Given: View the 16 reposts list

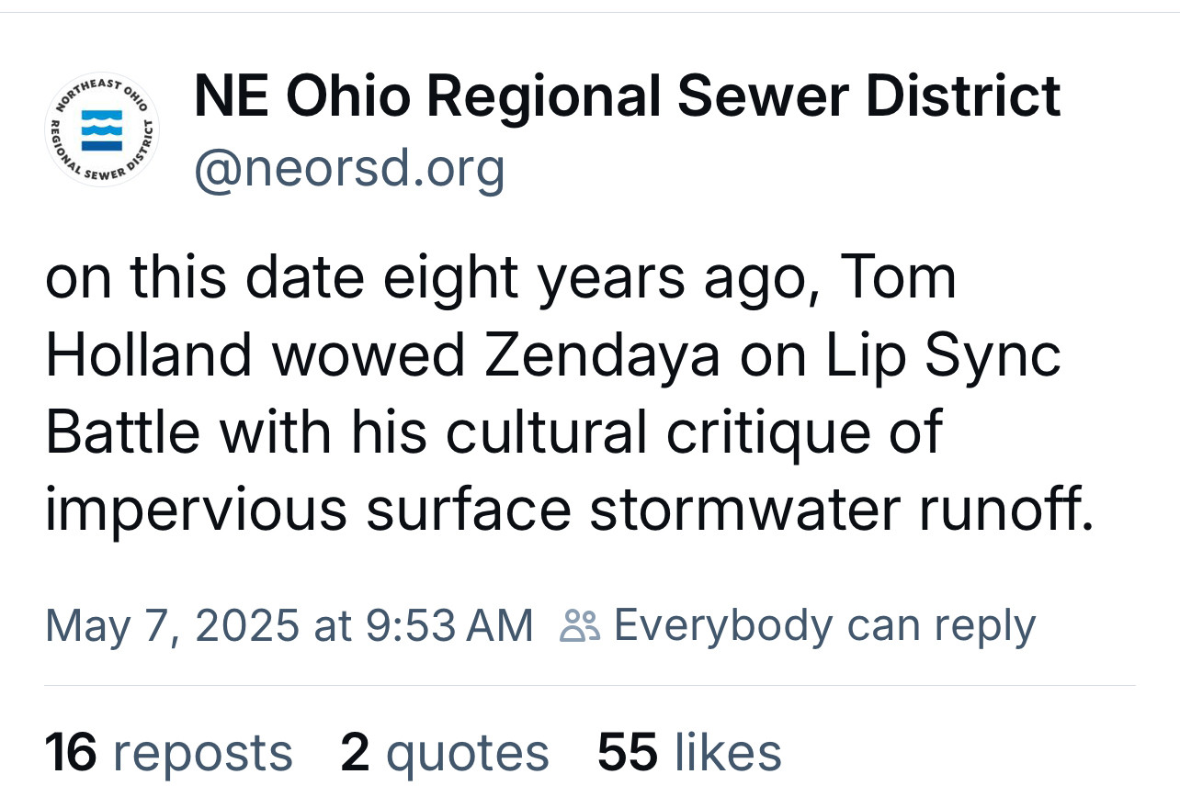Looking at the screenshot, I should pyautogui.click(x=169, y=753).
